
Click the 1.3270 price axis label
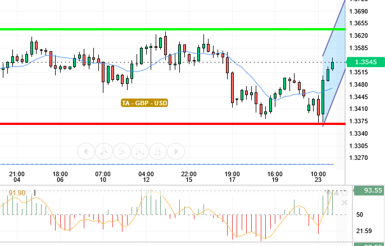359,158
